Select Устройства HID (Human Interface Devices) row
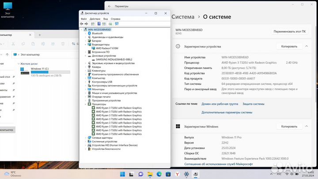The height and width of the screenshot is (179, 318). point(114,145)
